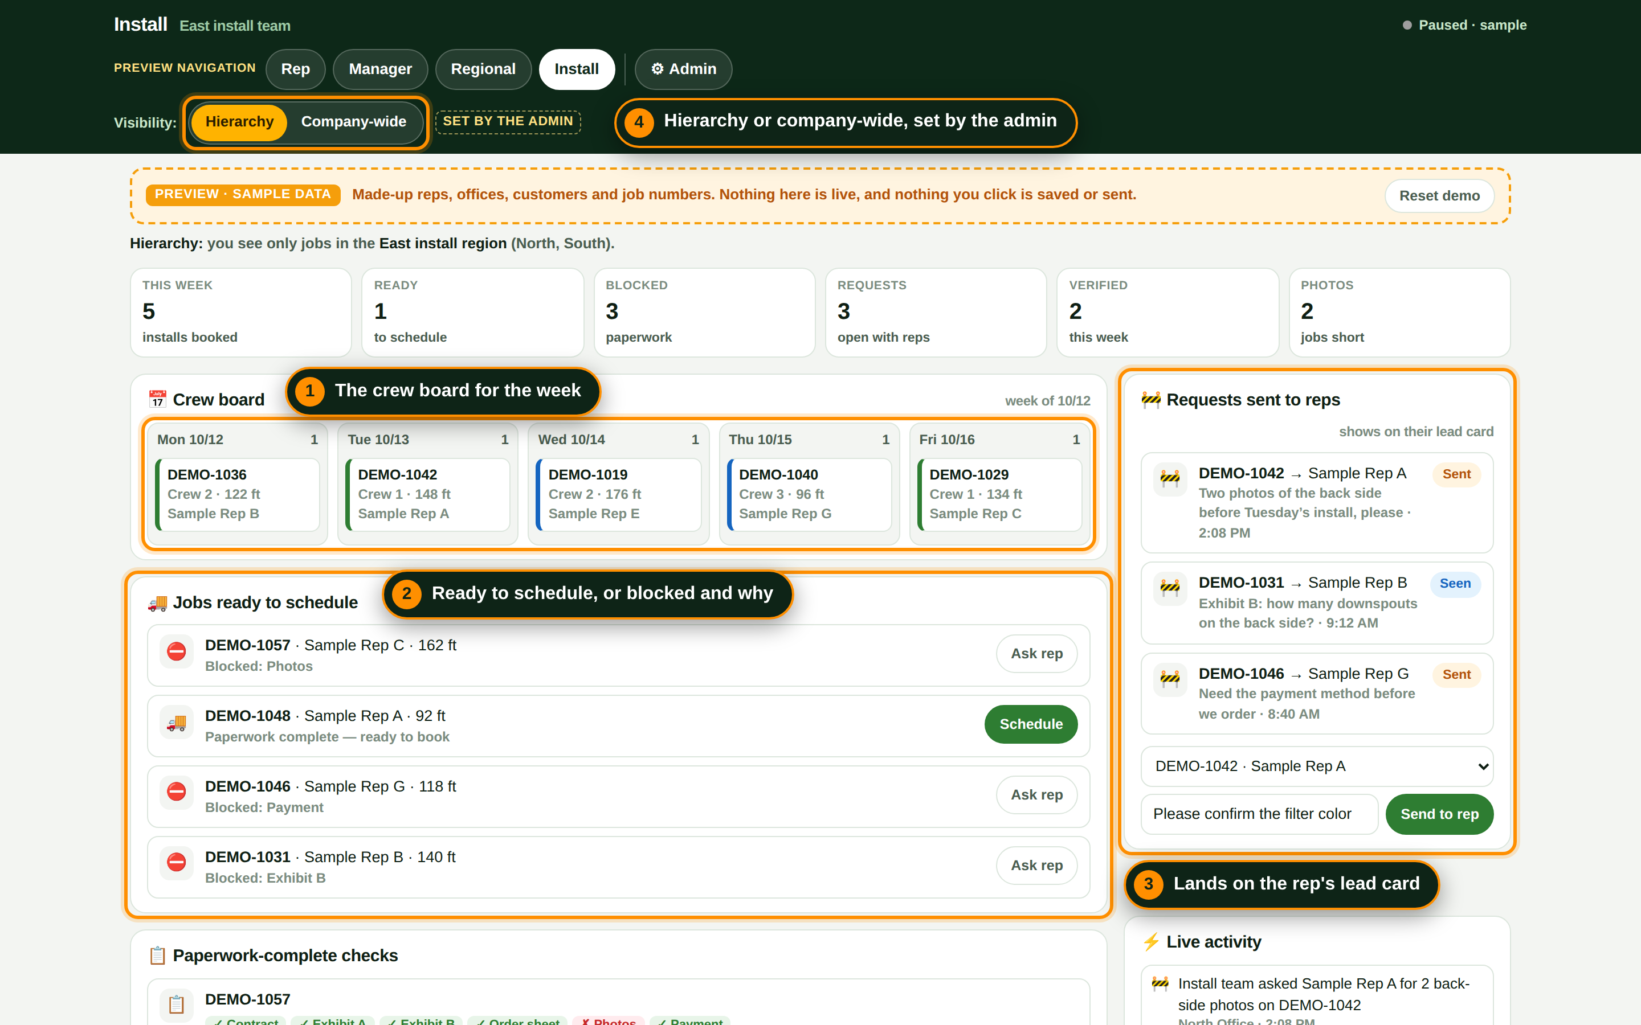Click the barrier icon on DEMO-1042 request
This screenshot has width=1641, height=1025.
[1170, 480]
